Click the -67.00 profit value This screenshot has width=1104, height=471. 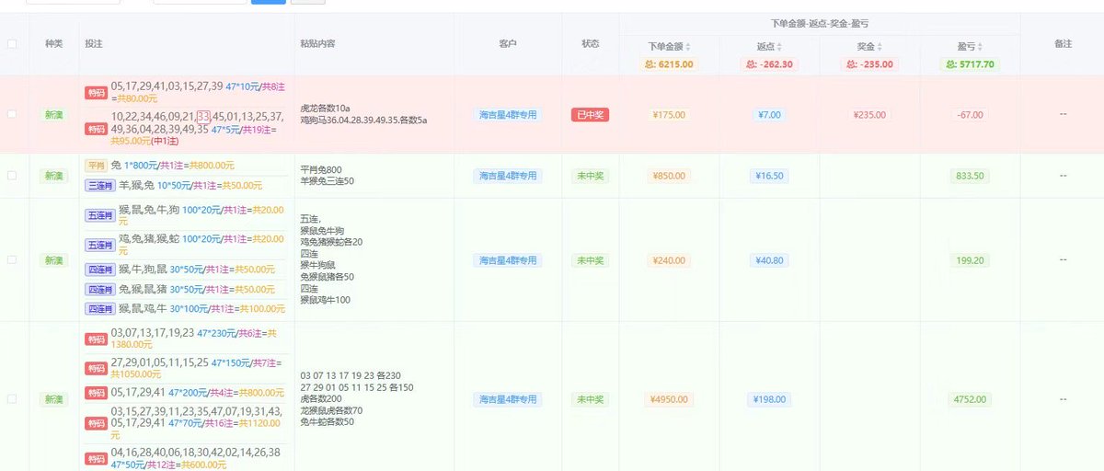tap(969, 115)
